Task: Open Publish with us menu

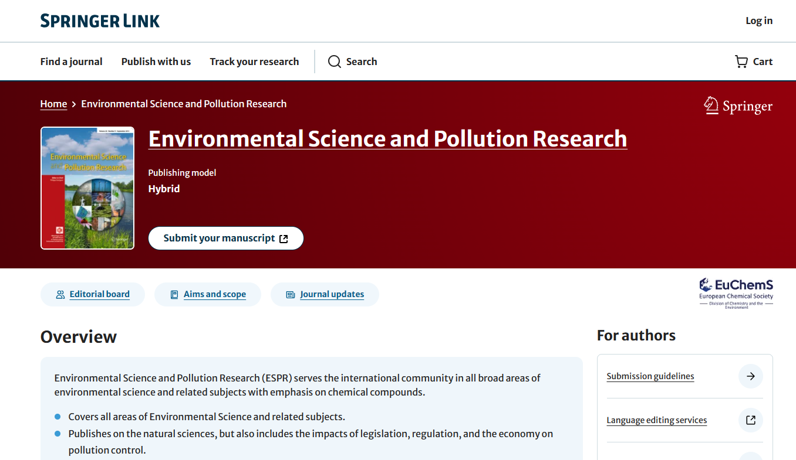Action: (x=156, y=62)
